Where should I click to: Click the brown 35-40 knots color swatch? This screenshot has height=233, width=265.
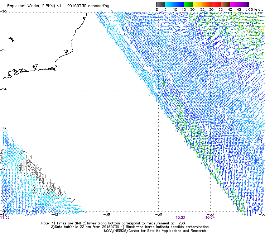(x=226, y=4)
